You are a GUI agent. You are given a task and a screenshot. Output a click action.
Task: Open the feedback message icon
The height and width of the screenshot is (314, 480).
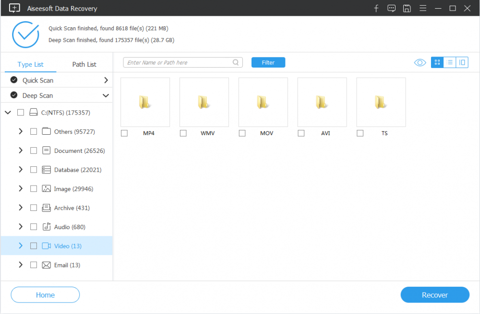click(391, 8)
